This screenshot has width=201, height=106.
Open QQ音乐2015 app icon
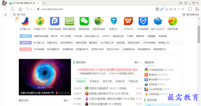point(40,21)
